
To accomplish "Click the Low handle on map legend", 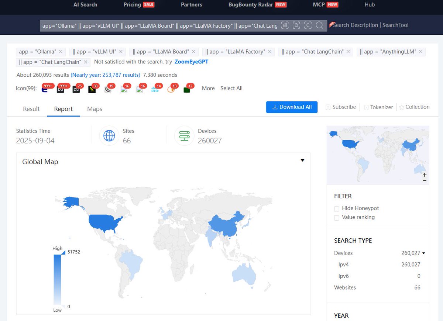I will (x=63, y=306).
